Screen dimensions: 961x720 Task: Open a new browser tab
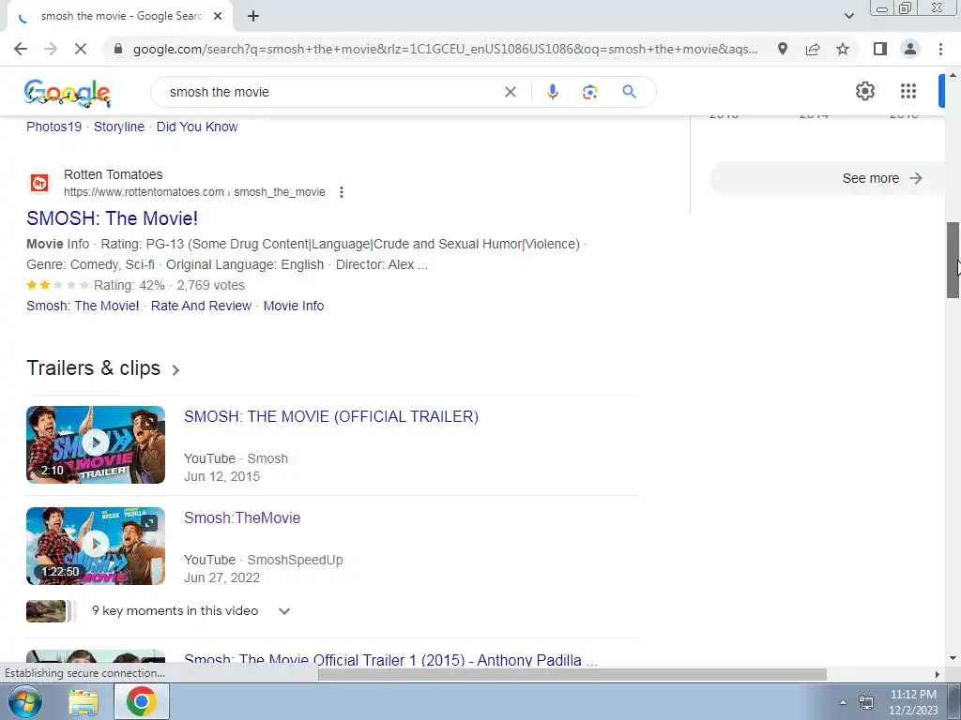[253, 16]
